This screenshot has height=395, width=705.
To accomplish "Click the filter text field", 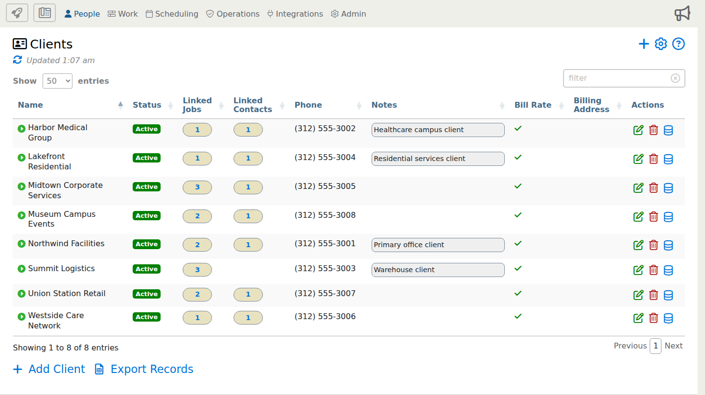I will [624, 78].
